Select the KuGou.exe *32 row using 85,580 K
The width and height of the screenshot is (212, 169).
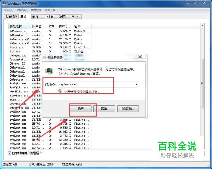tap(49, 43)
